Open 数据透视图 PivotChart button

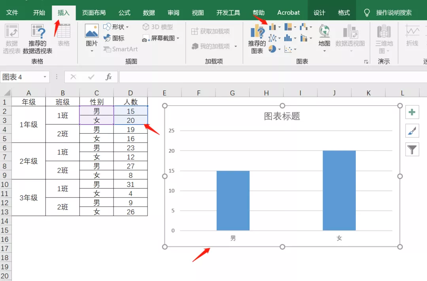[350, 38]
